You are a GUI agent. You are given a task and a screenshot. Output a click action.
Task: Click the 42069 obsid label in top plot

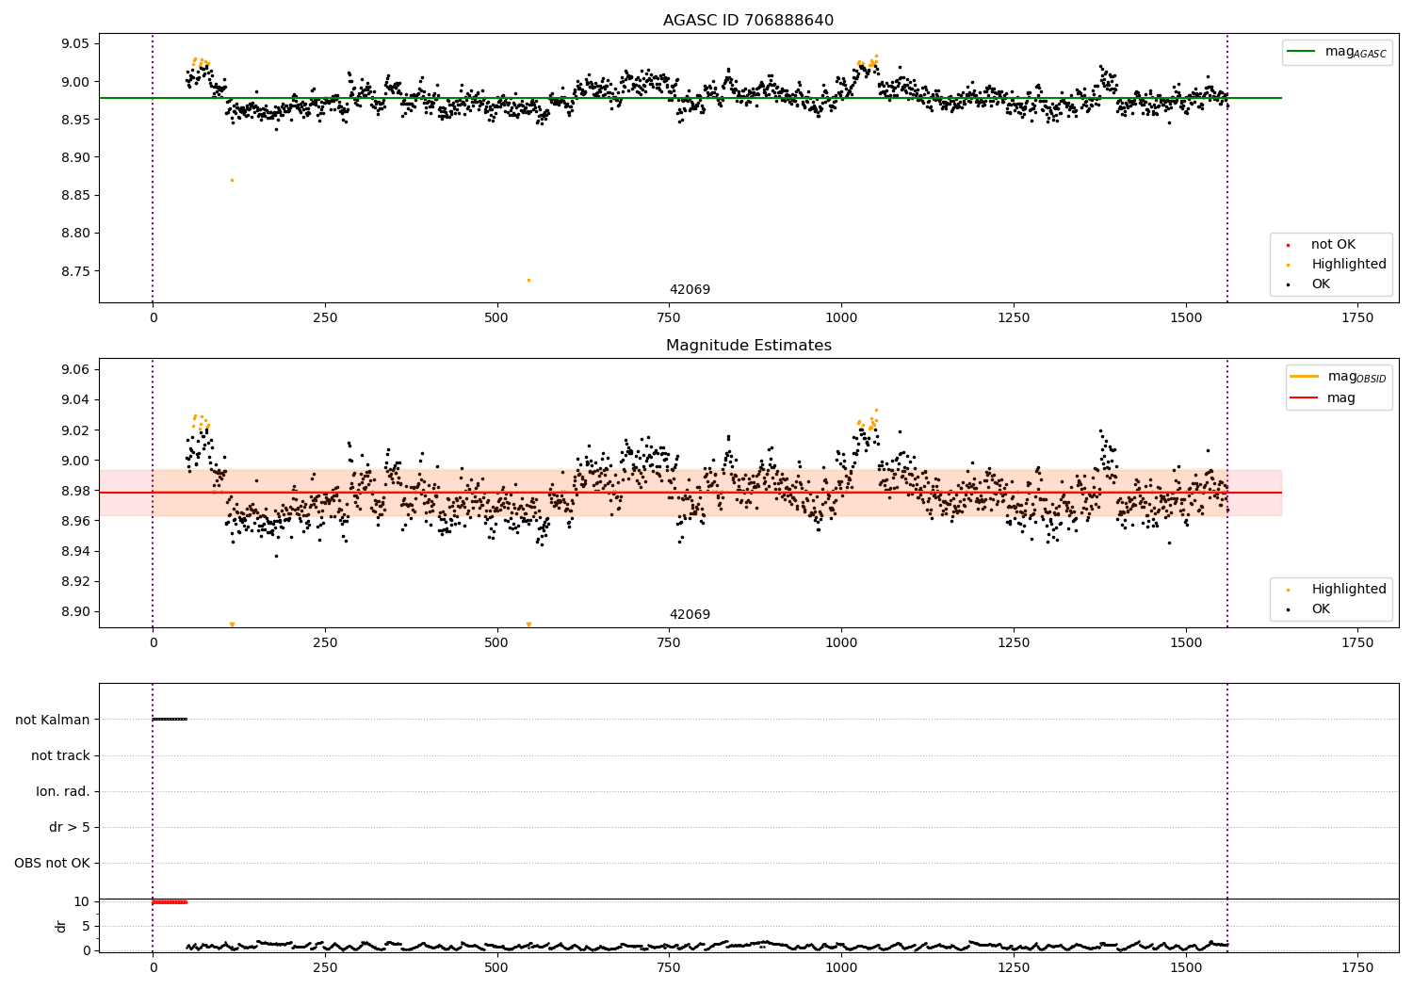[x=690, y=290]
